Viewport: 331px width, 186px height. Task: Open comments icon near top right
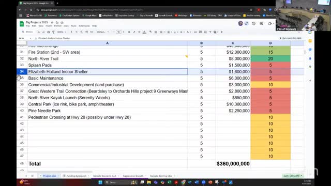[x=261, y=23]
